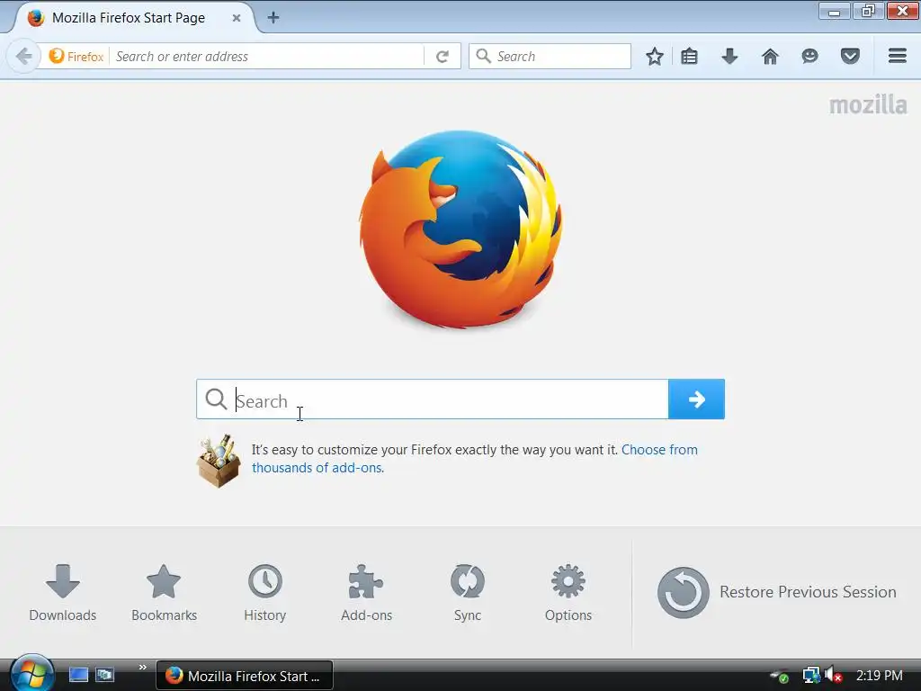Open Downloads from the start page
Viewport: 921px width, 691px height.
[63, 593]
